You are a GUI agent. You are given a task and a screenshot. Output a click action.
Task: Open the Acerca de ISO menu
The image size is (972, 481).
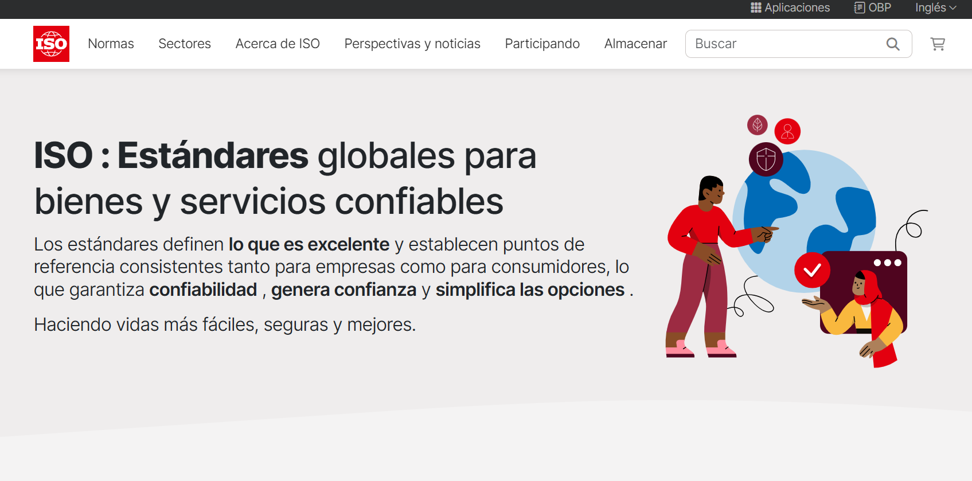coord(278,44)
